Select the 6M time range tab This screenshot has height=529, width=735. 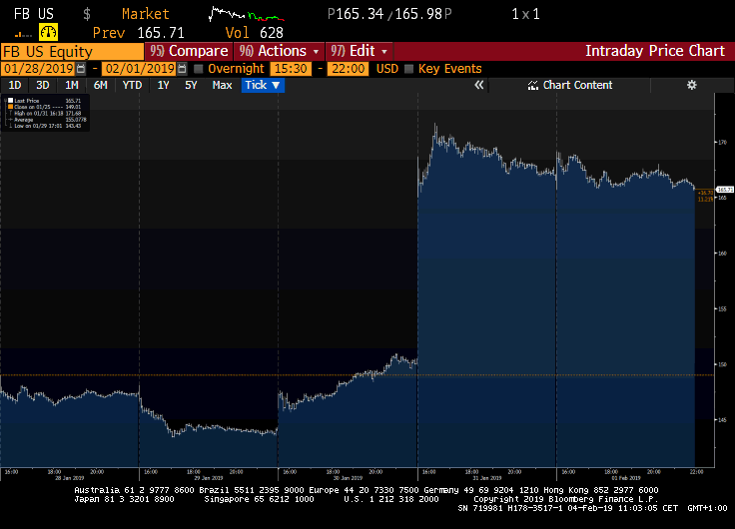pyautogui.click(x=100, y=85)
